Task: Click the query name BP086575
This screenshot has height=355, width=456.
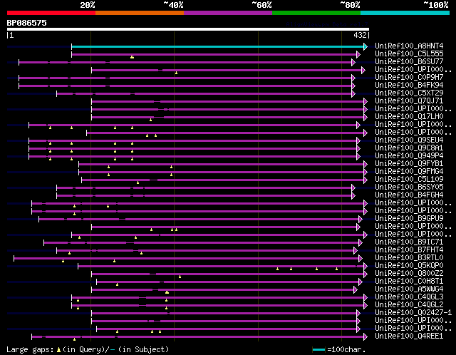Action: [x=27, y=23]
